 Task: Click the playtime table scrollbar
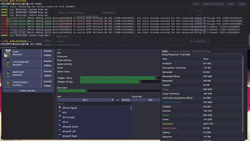pos(243,94)
